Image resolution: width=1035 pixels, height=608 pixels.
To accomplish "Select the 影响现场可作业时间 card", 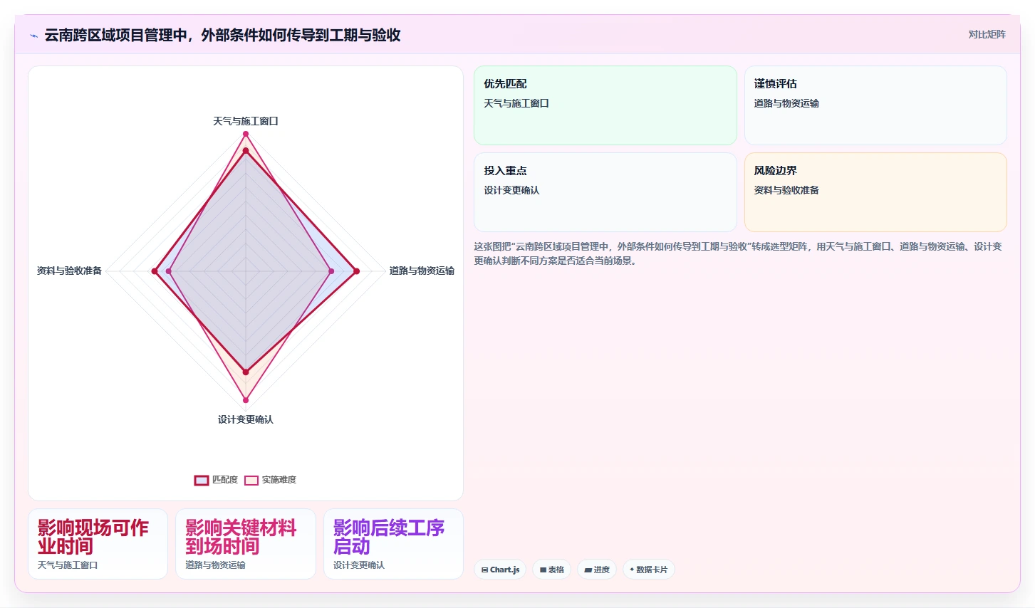I will click(98, 544).
